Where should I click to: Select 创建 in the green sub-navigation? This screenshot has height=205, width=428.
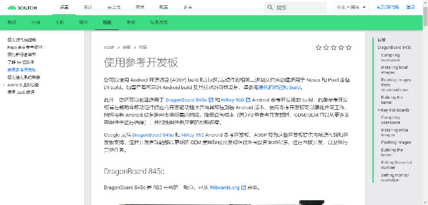click(x=107, y=22)
